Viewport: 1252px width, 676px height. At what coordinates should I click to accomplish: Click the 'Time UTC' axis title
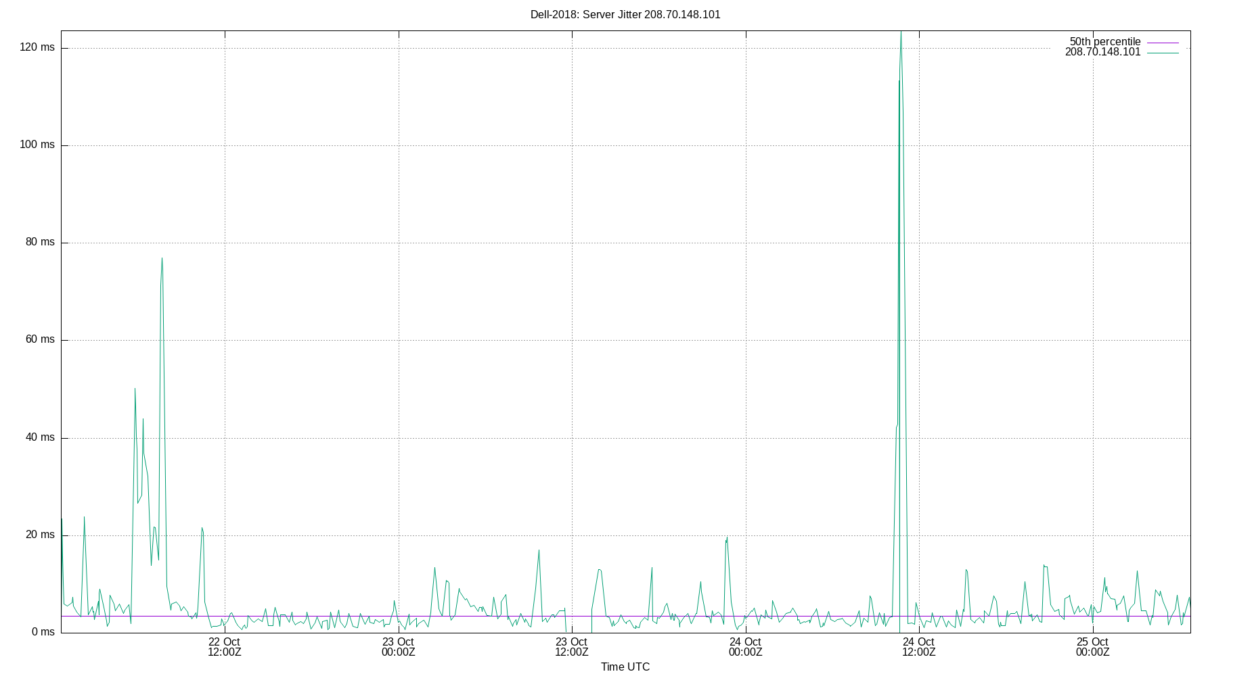click(x=625, y=667)
